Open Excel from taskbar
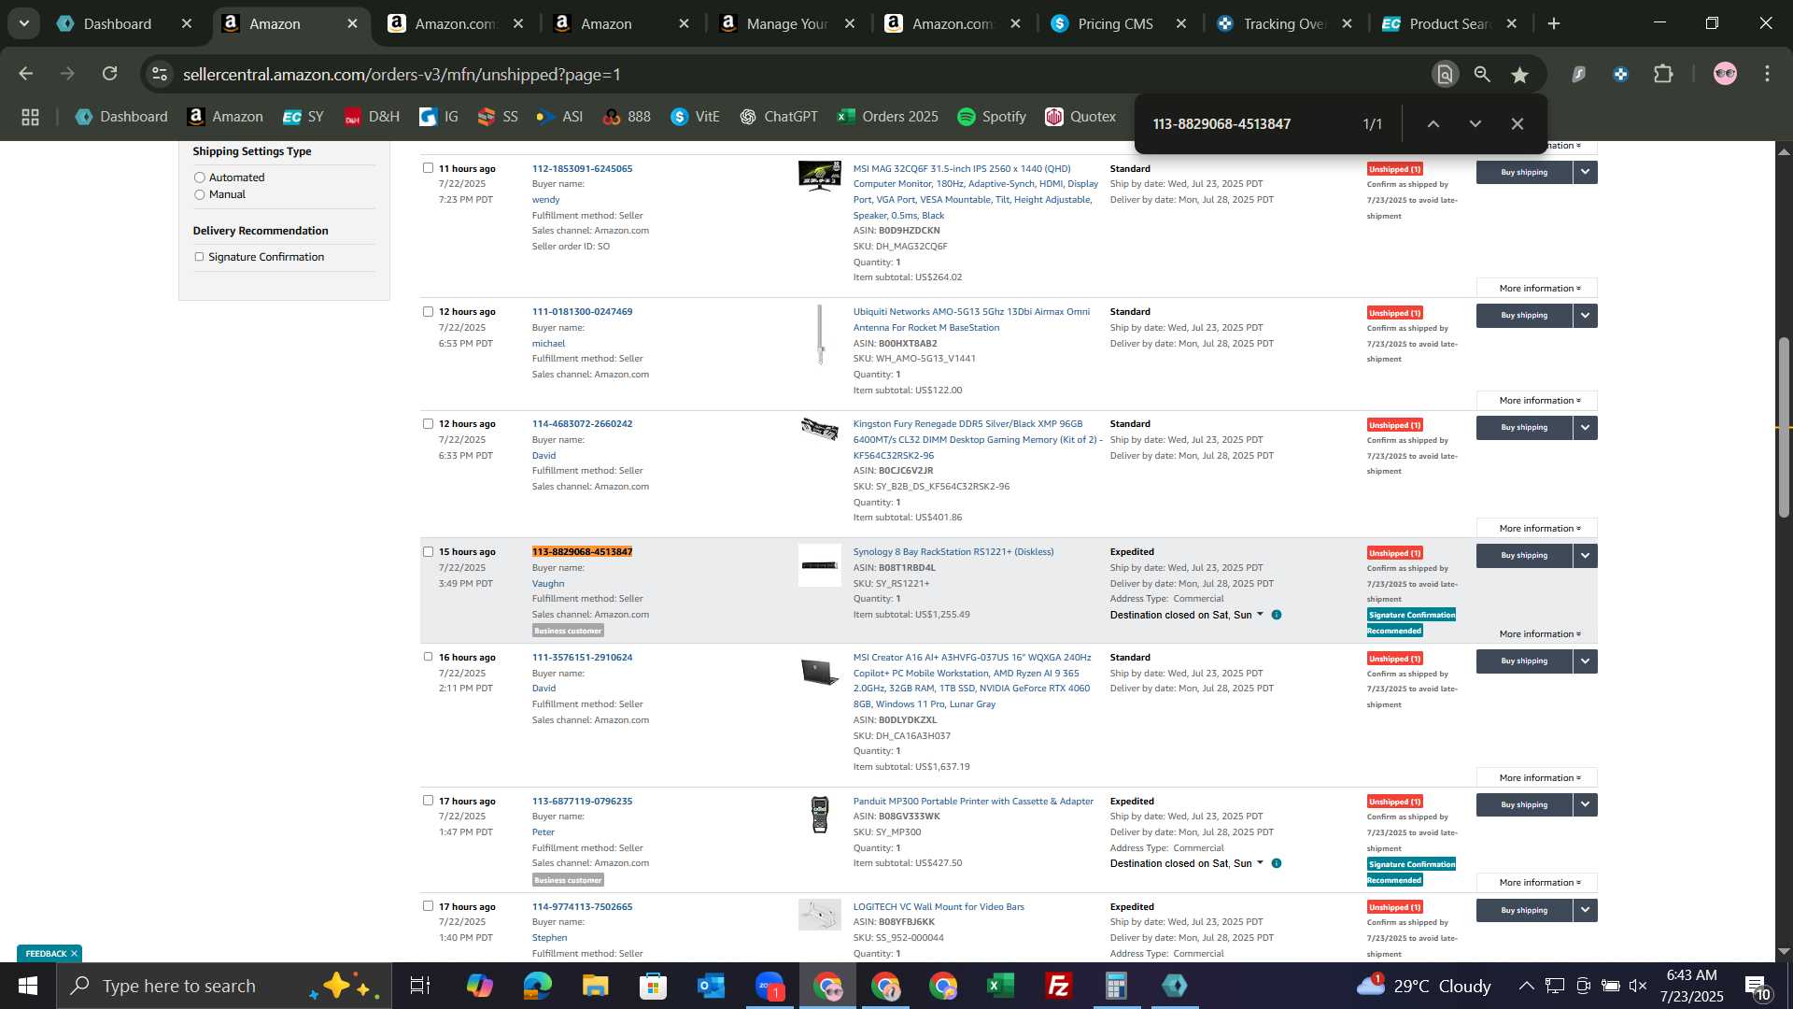Image resolution: width=1793 pixels, height=1009 pixels. 1001,986
